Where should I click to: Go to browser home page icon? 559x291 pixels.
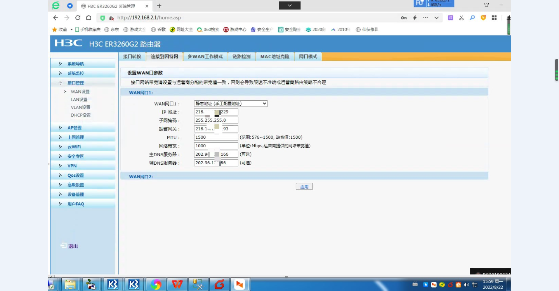(x=89, y=18)
